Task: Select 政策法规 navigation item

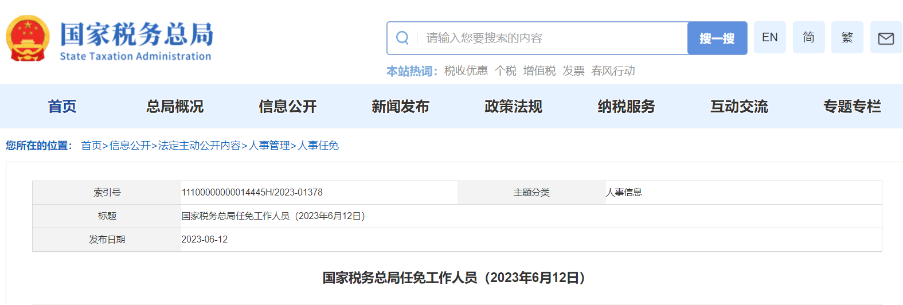Action: (x=513, y=107)
